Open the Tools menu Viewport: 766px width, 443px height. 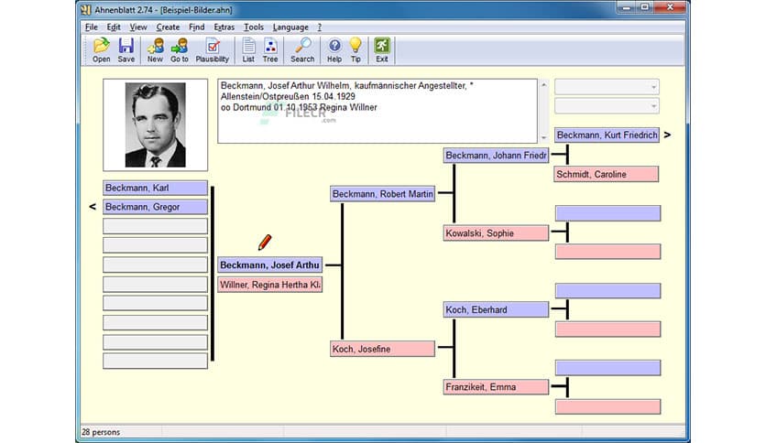[254, 27]
